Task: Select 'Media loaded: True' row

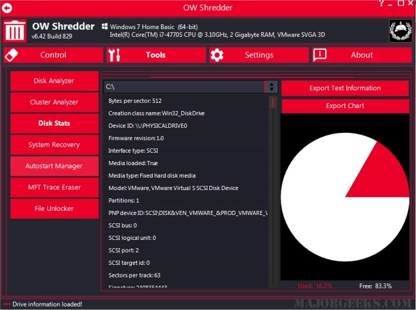Action: pos(185,163)
